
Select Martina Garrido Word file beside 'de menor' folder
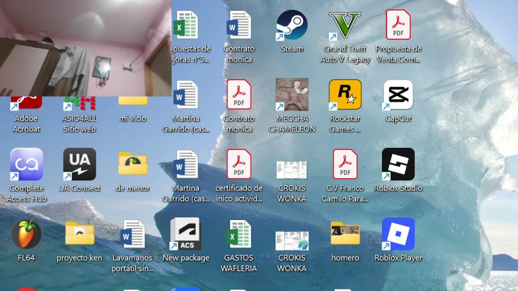186,164
